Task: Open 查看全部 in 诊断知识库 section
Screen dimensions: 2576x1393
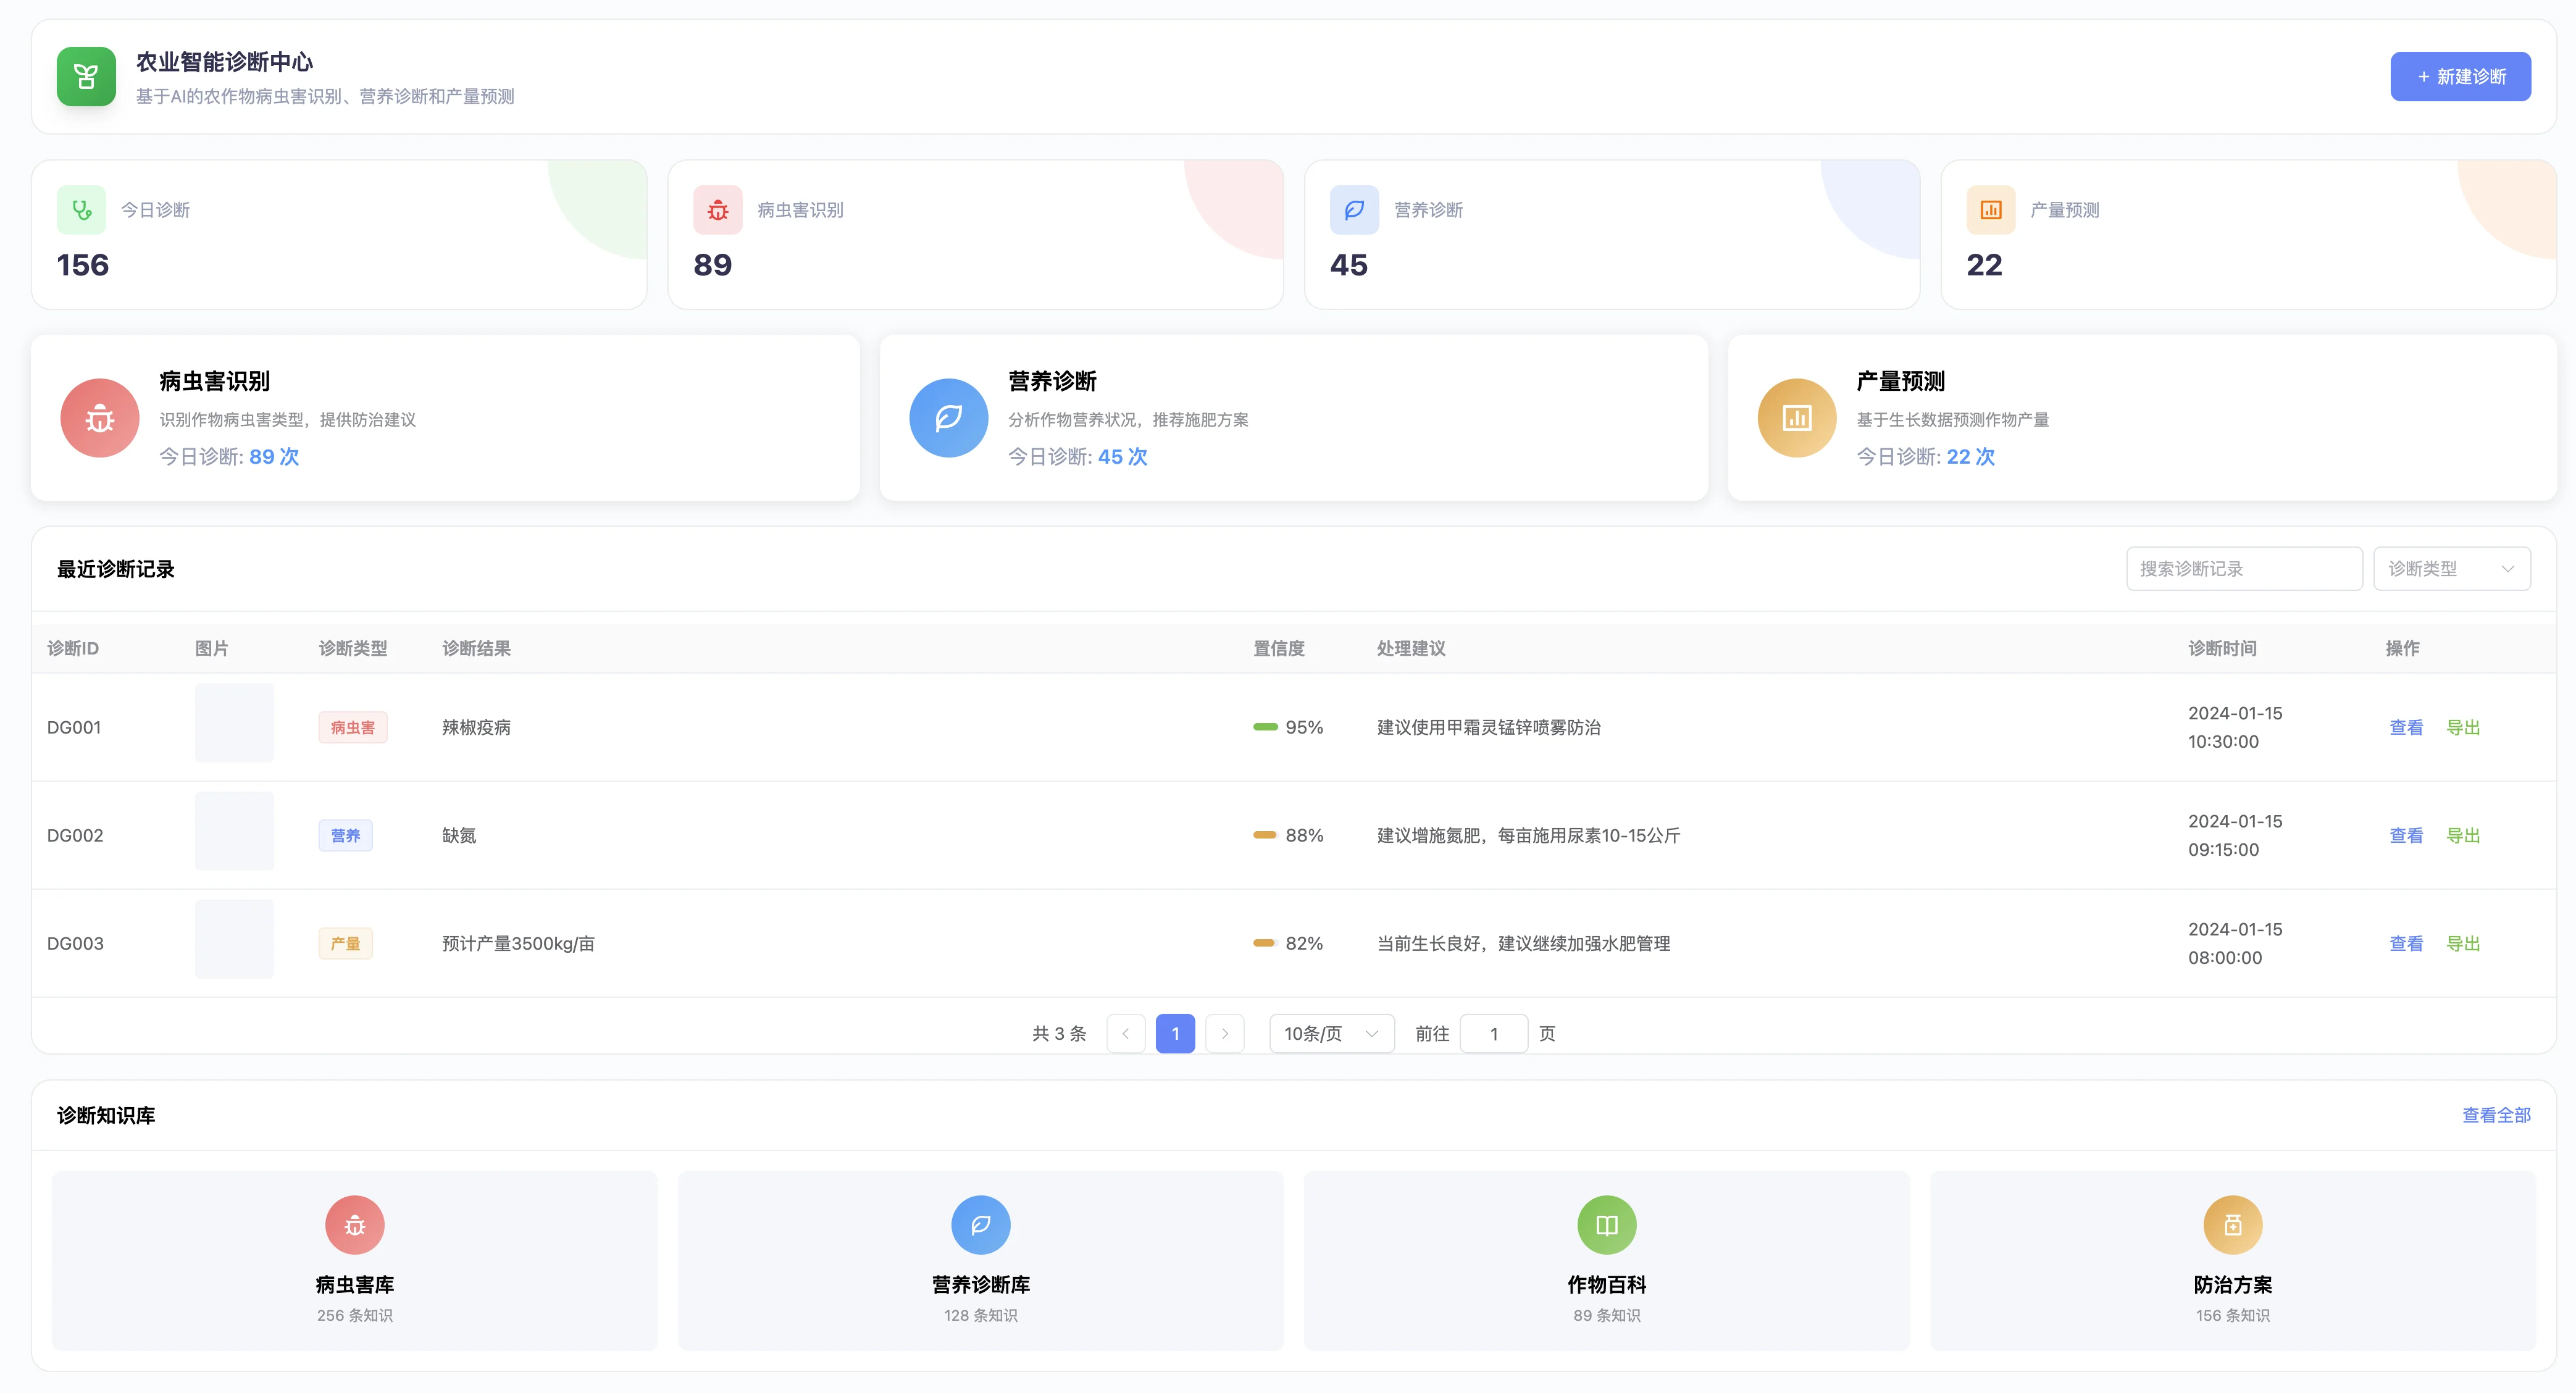Action: (2496, 1114)
